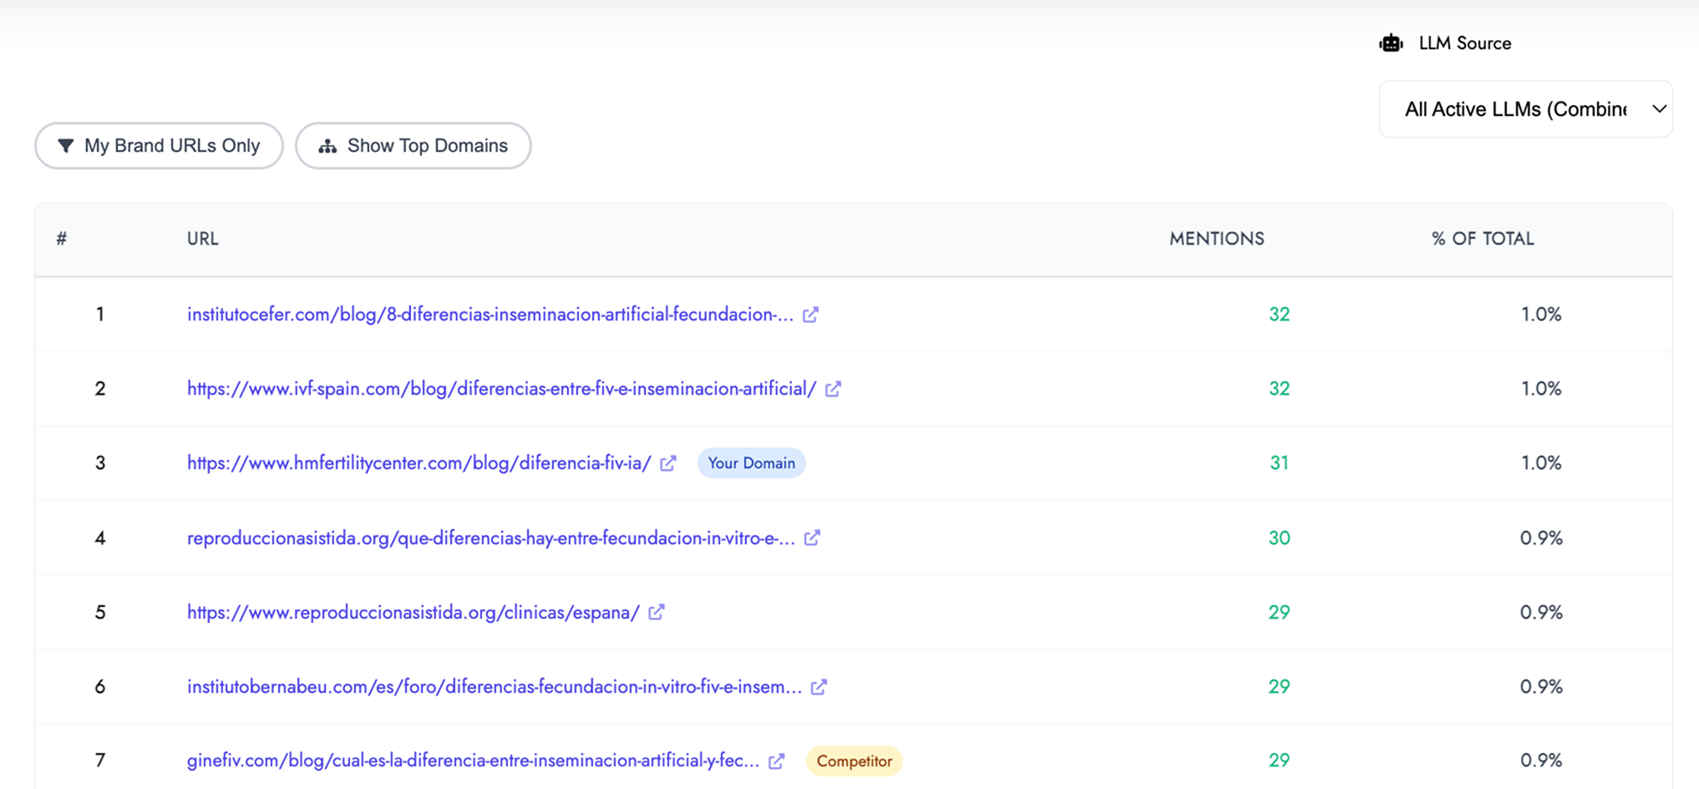Click mentions value 32 in institutocefer row

click(x=1279, y=315)
